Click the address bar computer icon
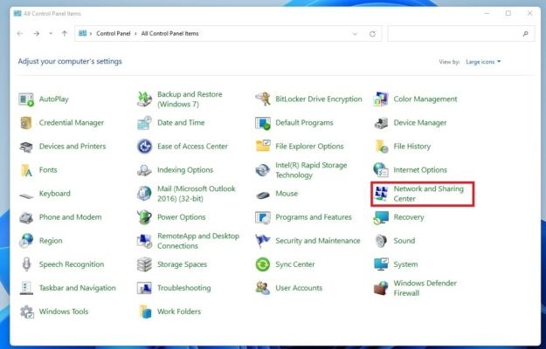546x349 pixels. 82,33
